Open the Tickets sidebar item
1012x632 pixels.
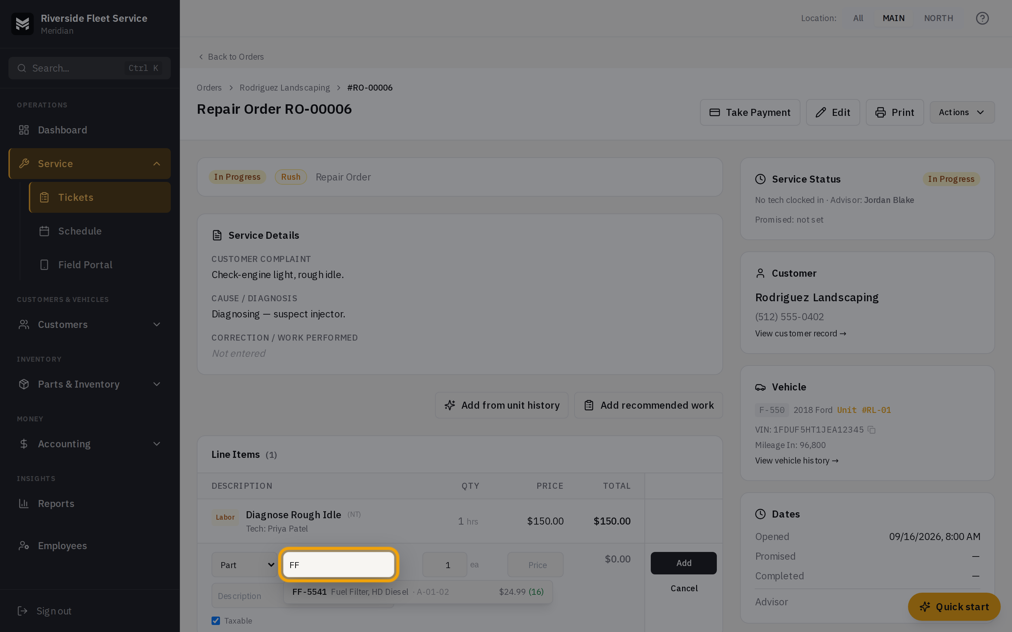[99, 197]
